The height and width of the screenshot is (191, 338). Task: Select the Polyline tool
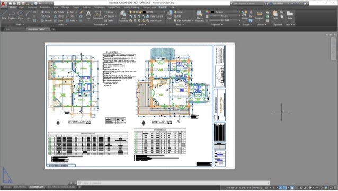coord(12,15)
